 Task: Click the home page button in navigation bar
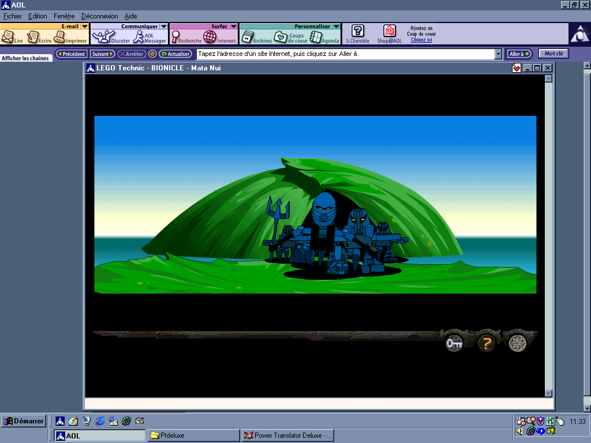(152, 54)
